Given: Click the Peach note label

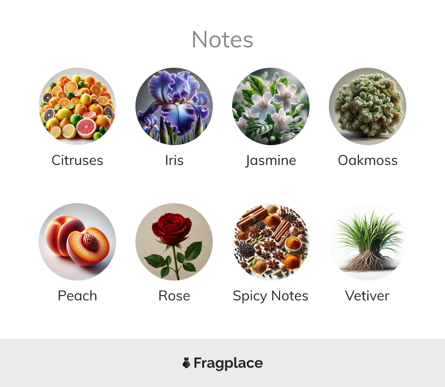Looking at the screenshot, I should 77,296.
